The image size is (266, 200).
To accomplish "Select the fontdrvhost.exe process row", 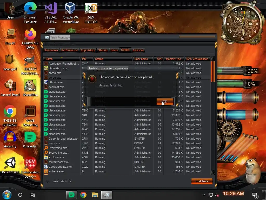I will point(127,162).
